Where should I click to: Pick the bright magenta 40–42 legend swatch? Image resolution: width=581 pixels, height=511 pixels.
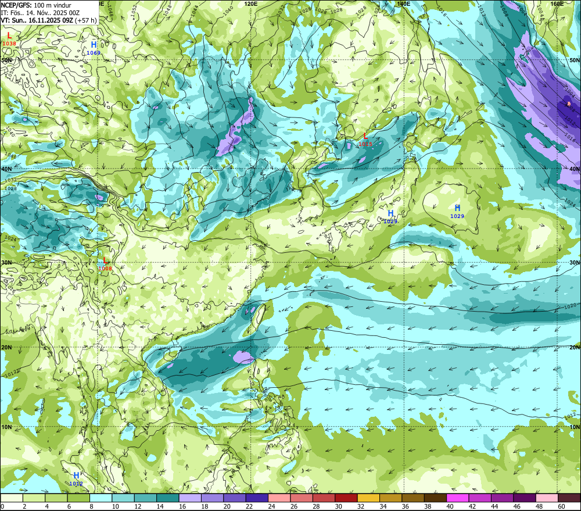(x=457, y=498)
